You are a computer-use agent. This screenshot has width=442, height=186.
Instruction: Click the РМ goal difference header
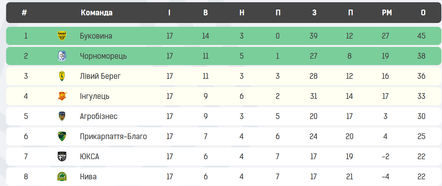[387, 13]
